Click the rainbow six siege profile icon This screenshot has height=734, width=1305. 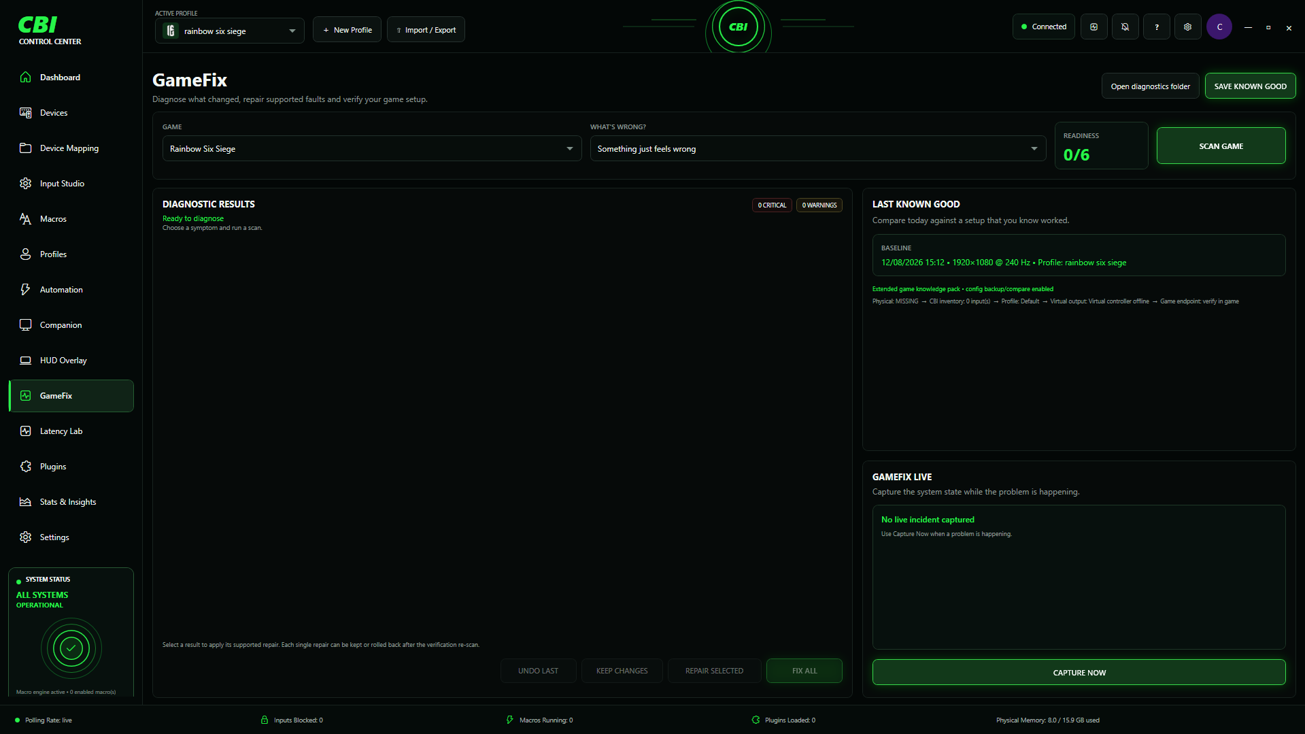[171, 31]
